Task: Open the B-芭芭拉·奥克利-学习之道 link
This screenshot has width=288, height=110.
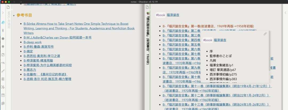Action: 42,56
